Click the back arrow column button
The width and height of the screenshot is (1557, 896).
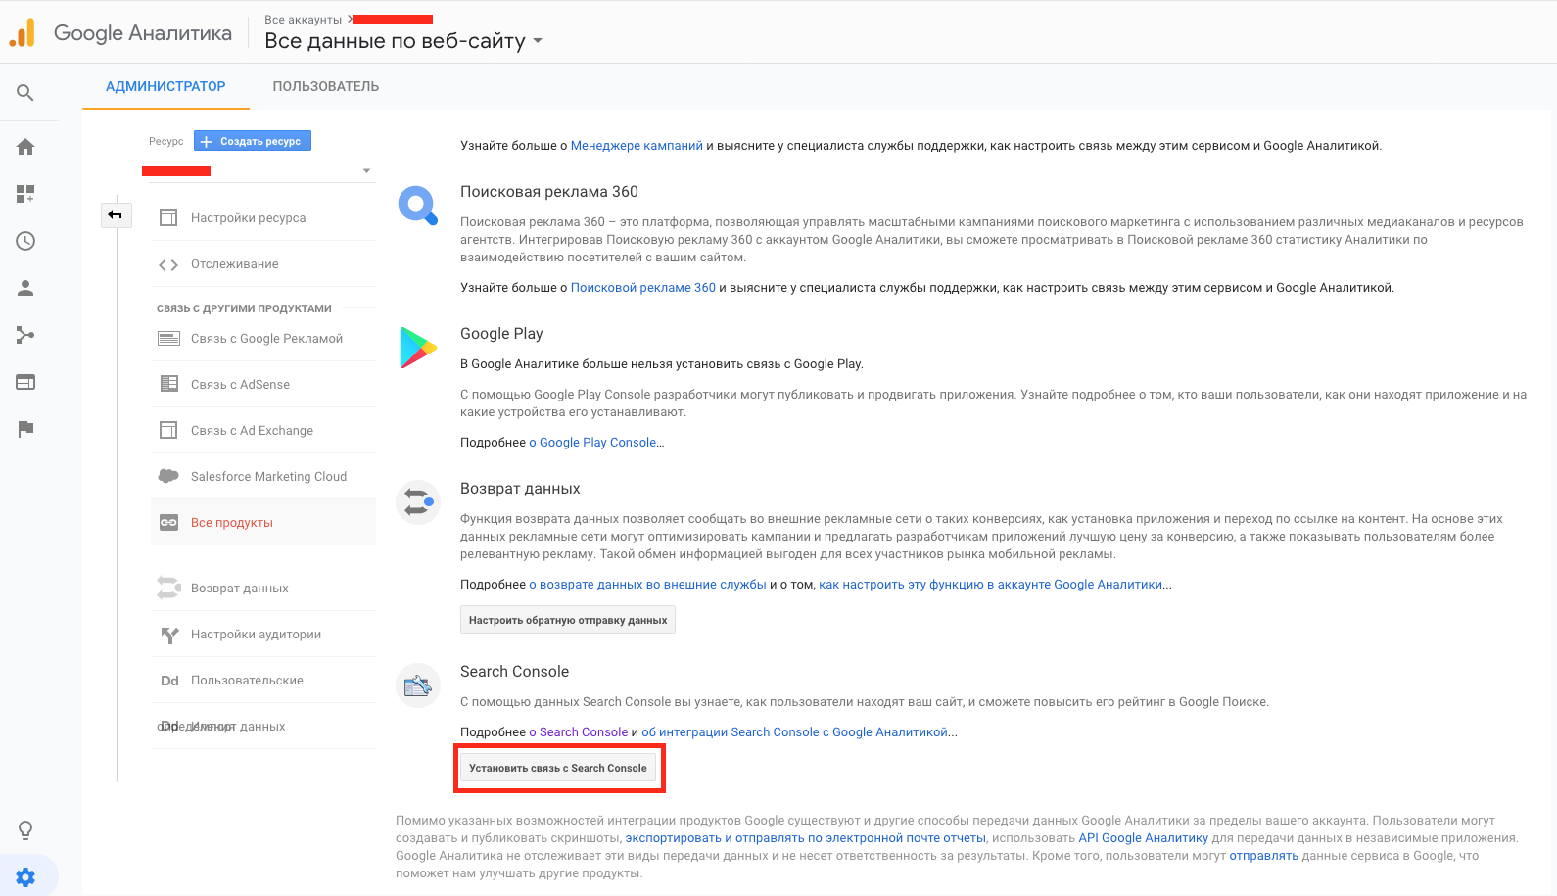pyautogui.click(x=116, y=214)
